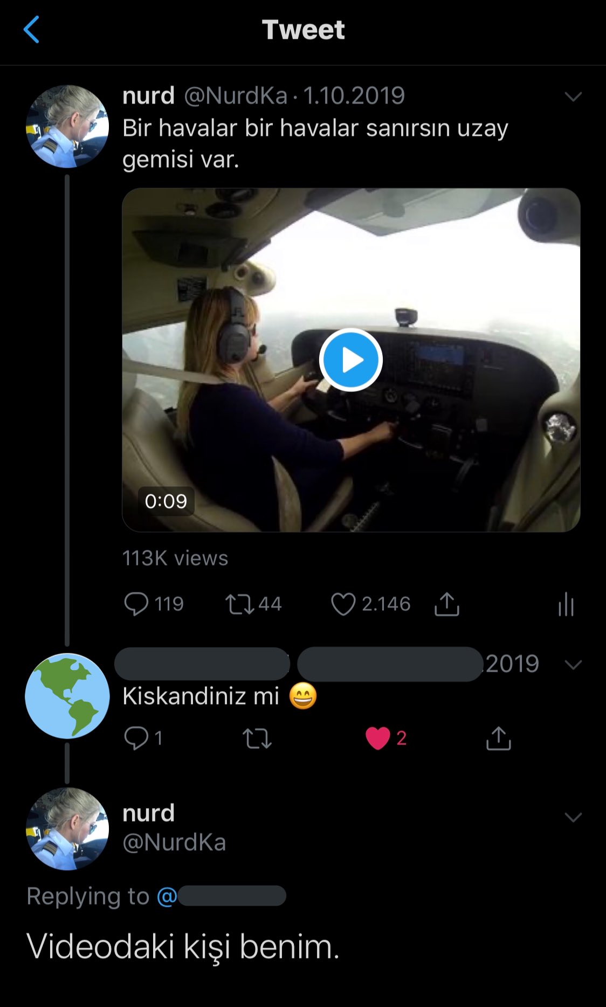Tap the back arrow to leave the tweet
The image size is (606, 1007).
pyautogui.click(x=31, y=30)
